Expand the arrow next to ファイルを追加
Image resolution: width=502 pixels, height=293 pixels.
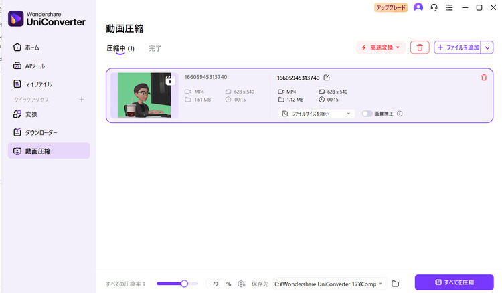point(487,47)
